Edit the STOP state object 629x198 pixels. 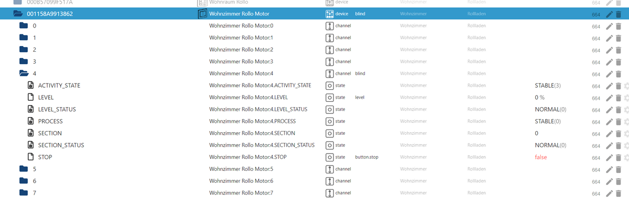point(609,158)
